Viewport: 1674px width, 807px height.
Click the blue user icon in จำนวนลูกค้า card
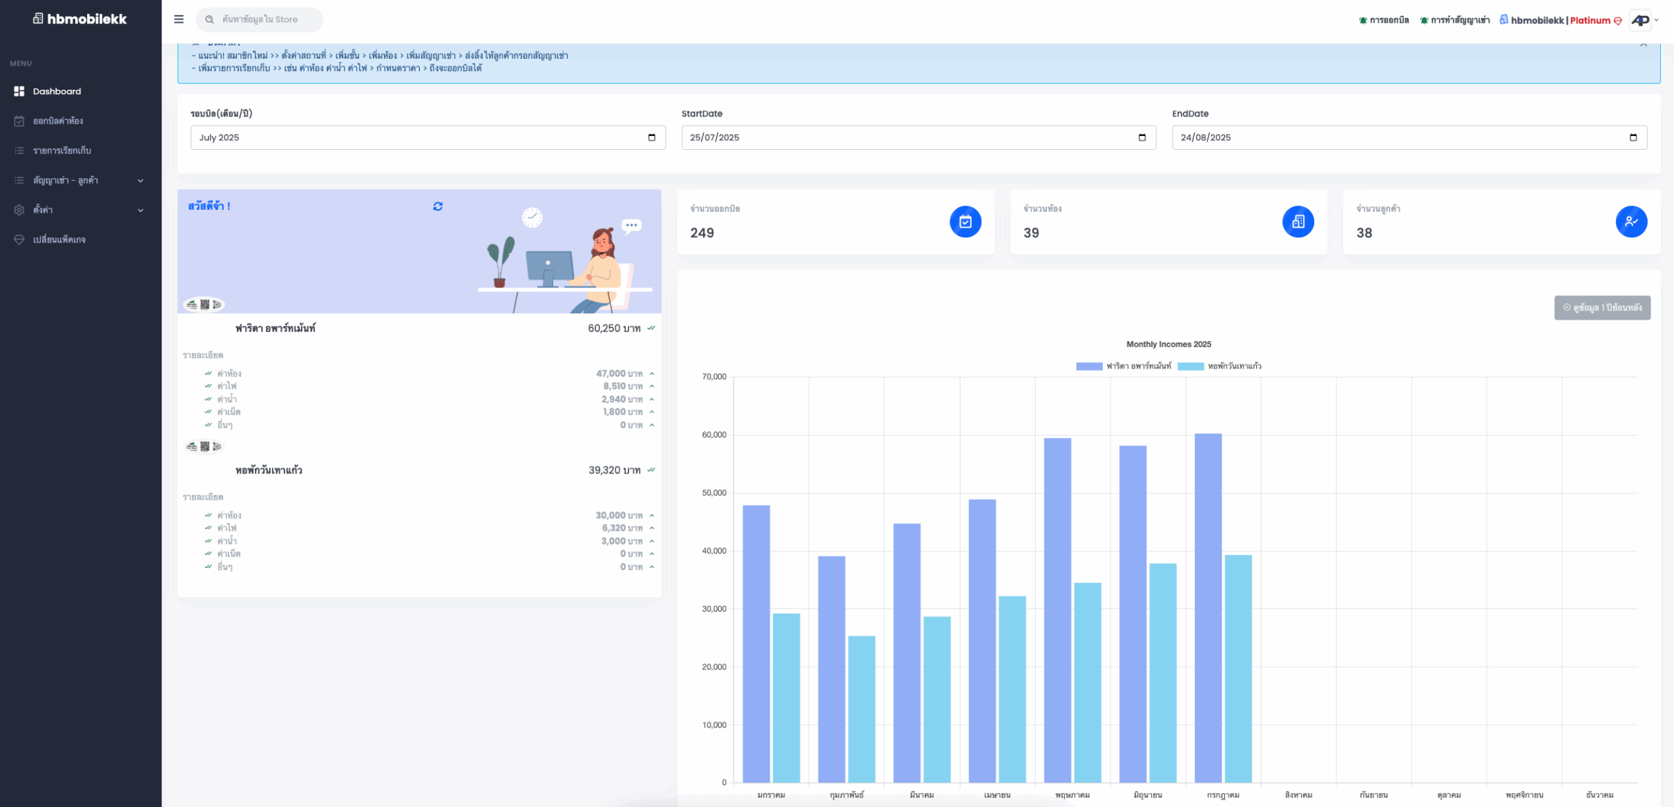click(1630, 222)
